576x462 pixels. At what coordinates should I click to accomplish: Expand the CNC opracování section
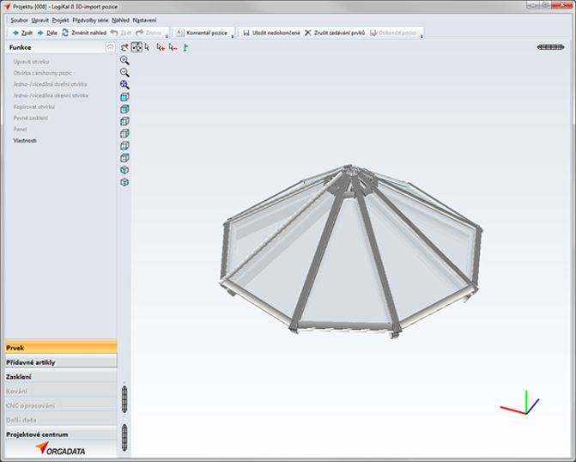[x=61, y=405]
